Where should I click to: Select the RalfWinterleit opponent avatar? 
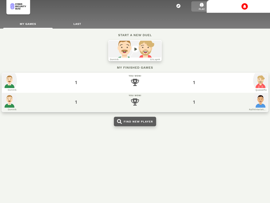coord(260,101)
